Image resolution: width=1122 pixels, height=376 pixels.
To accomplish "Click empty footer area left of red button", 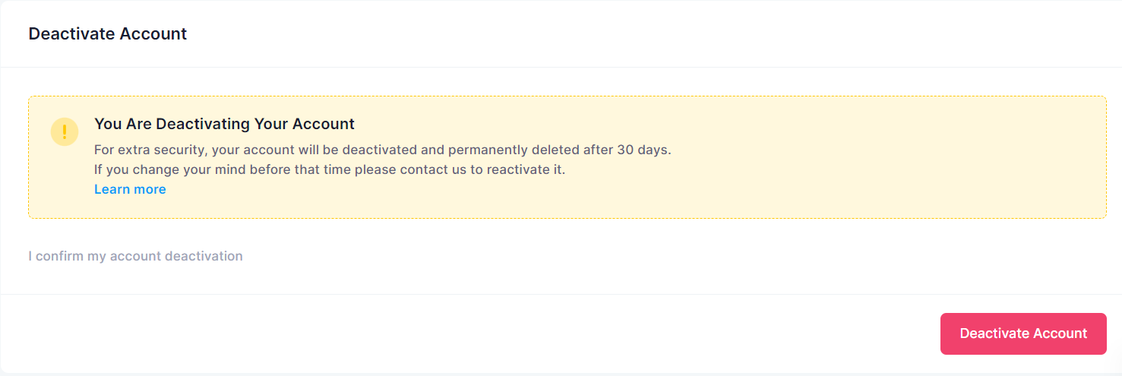I will (469, 333).
